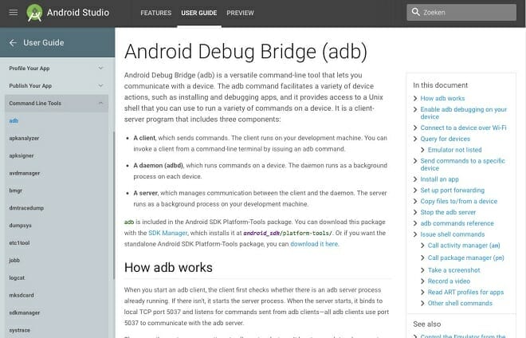
Task: Jump to How adb works link
Action: [442, 98]
